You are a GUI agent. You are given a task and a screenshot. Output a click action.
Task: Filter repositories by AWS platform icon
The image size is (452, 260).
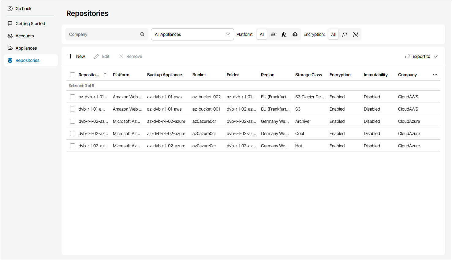(x=273, y=34)
